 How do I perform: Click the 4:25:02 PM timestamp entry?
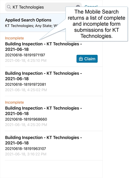pos(26,90)
